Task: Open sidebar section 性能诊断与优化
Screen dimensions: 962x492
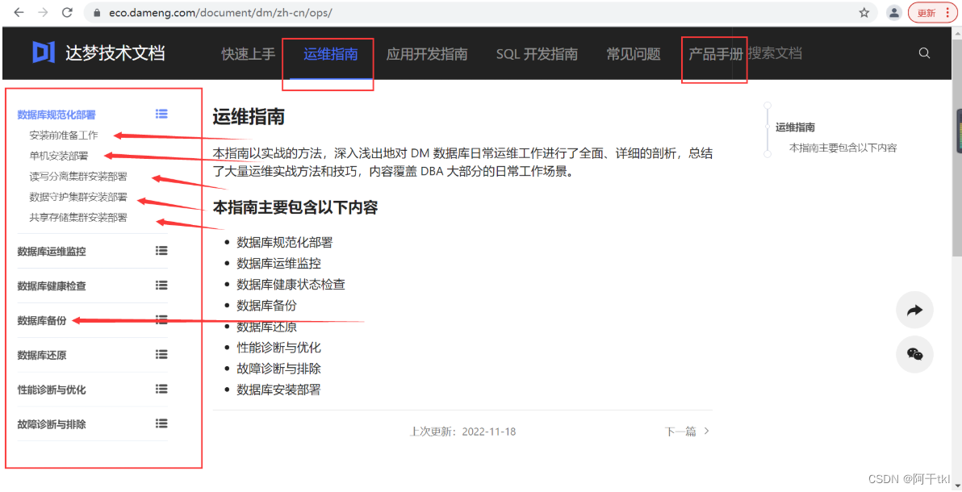Action: [52, 390]
